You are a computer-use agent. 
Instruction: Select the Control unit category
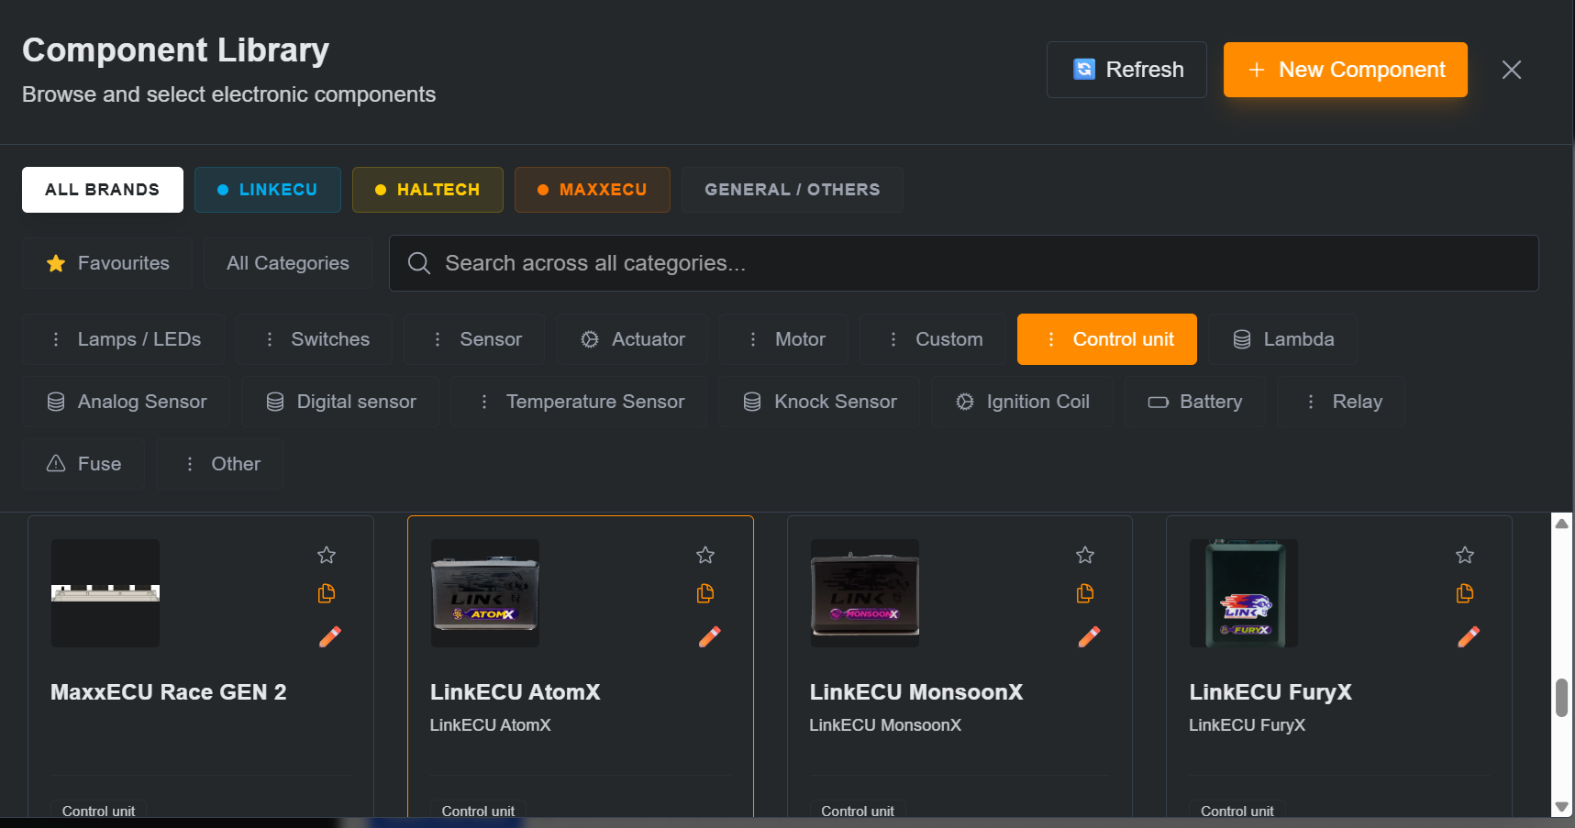pyautogui.click(x=1107, y=339)
